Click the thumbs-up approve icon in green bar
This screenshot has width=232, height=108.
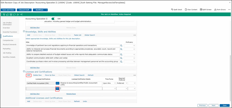coord(7,14)
